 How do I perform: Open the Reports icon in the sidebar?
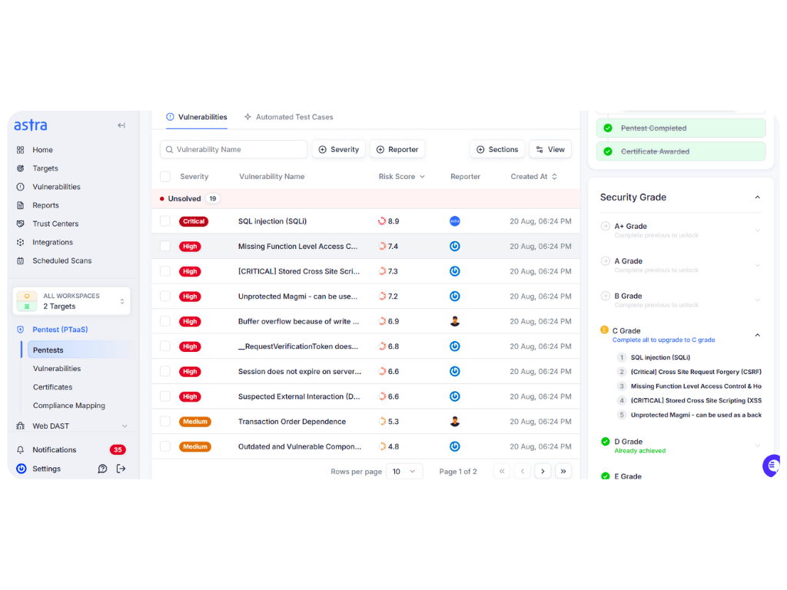click(x=21, y=205)
